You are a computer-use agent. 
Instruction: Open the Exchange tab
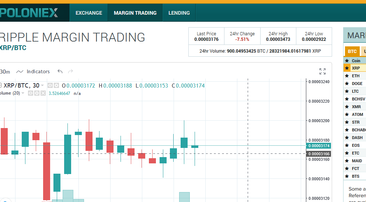pos(89,13)
